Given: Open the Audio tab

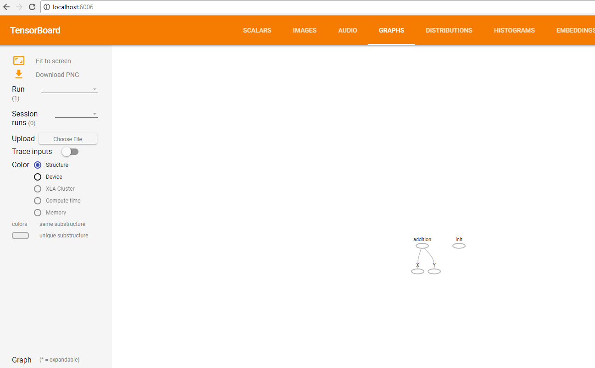Looking at the screenshot, I should click(x=348, y=30).
